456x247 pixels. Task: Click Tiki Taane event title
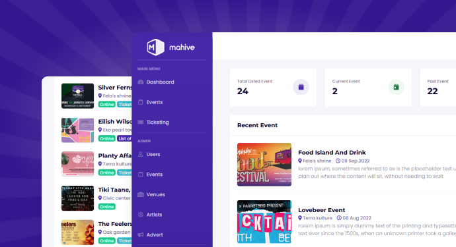(114, 190)
